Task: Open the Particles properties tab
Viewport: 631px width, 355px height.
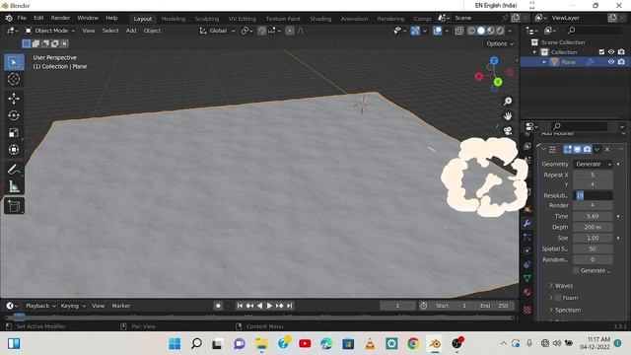Action: click(x=527, y=238)
